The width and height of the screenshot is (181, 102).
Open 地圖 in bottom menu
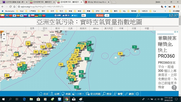click(66, 94)
